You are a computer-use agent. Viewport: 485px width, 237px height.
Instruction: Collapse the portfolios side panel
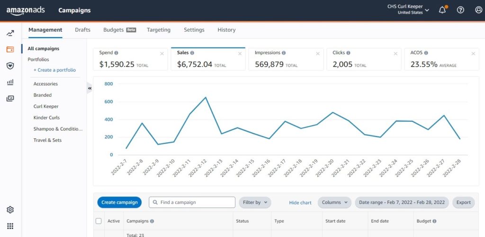coord(90,88)
